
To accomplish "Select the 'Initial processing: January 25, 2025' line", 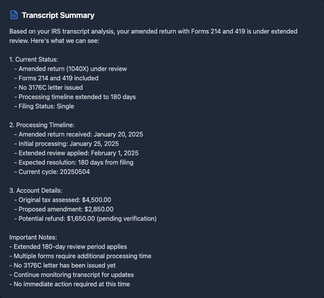I will click(x=69, y=144).
